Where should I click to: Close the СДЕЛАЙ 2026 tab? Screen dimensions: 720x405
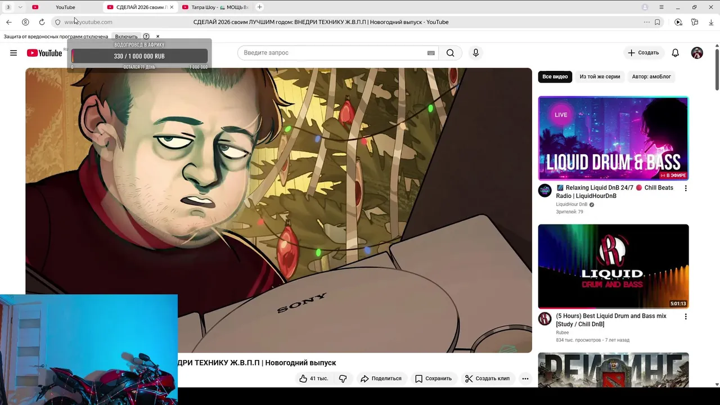point(172,7)
